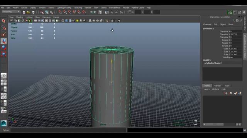Toggle Snap to points magnet
Image resolution: width=247 pixels, height=138 pixels.
(x=69, y=12)
